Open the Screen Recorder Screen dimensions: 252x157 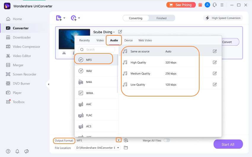[x=21, y=74]
